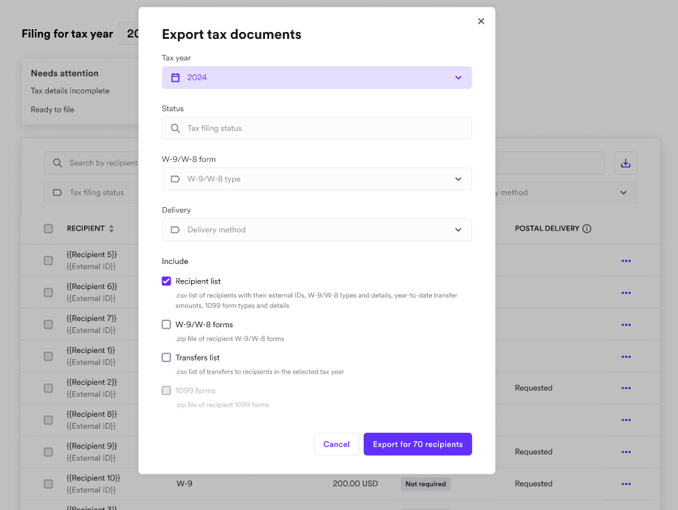Open the actions menu for Recipient 10 row
Viewport: 678px width, 510px height.
tap(625, 484)
